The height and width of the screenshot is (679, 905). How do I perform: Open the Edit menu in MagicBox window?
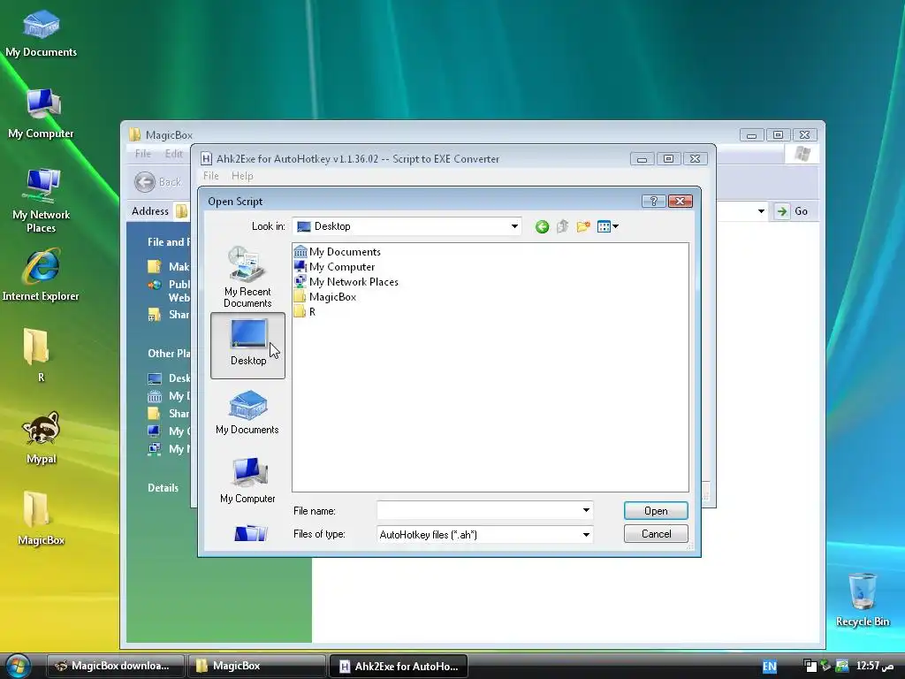pos(173,154)
